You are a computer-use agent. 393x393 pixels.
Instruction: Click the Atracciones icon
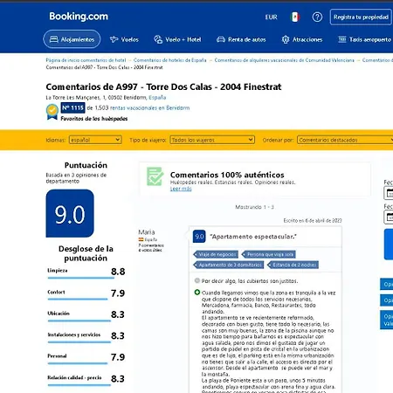click(286, 39)
